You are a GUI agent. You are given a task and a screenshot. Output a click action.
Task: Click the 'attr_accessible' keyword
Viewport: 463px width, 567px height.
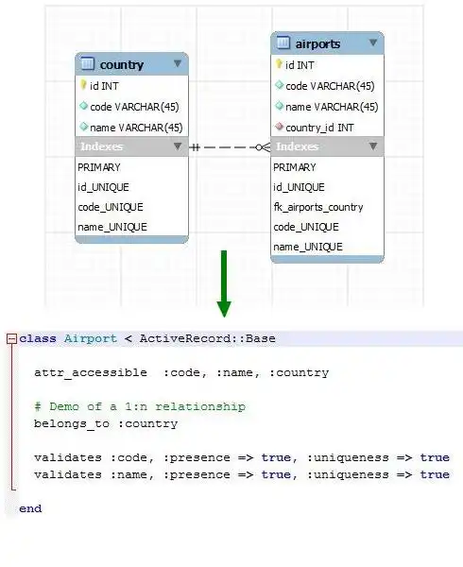[91, 373]
